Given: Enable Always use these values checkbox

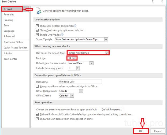Looking at the screenshot, I should pos(37,86).
